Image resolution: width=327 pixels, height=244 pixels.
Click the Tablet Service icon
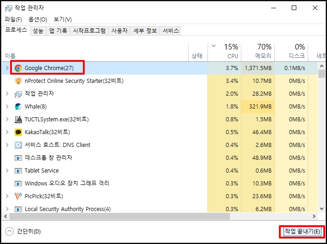pyautogui.click(x=18, y=171)
